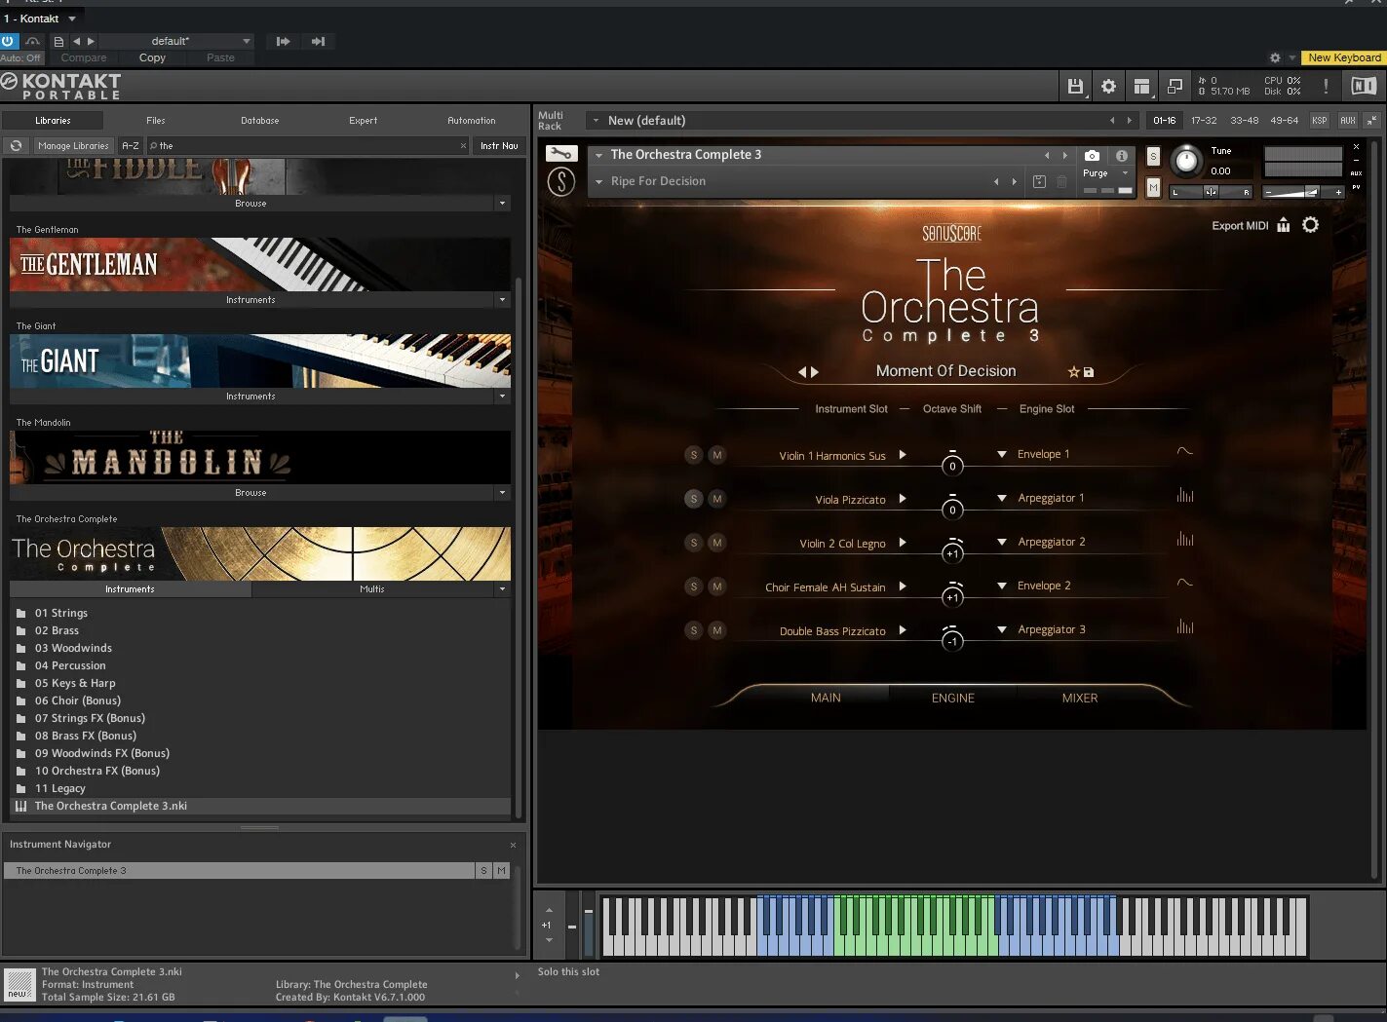This screenshot has height=1022, width=1387.
Task: Open the Kontakt save/load files menu icon
Action: click(1075, 87)
